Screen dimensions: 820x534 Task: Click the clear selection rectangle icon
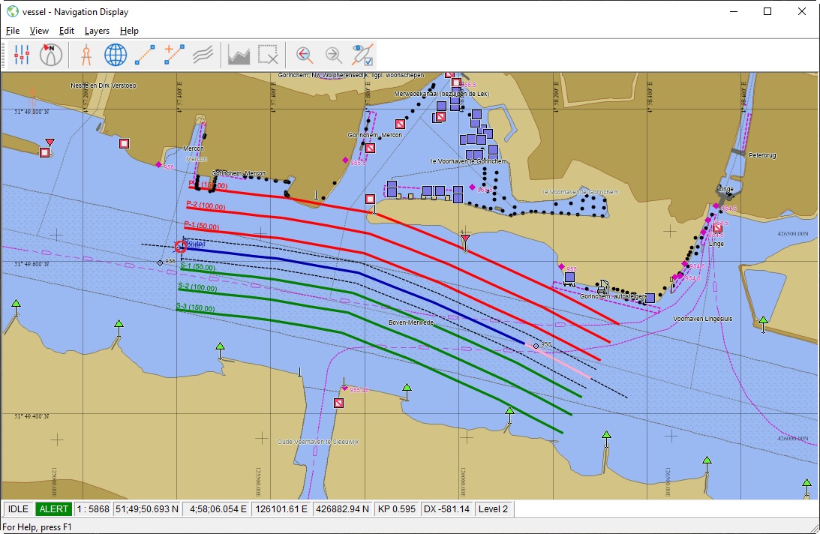click(x=268, y=55)
